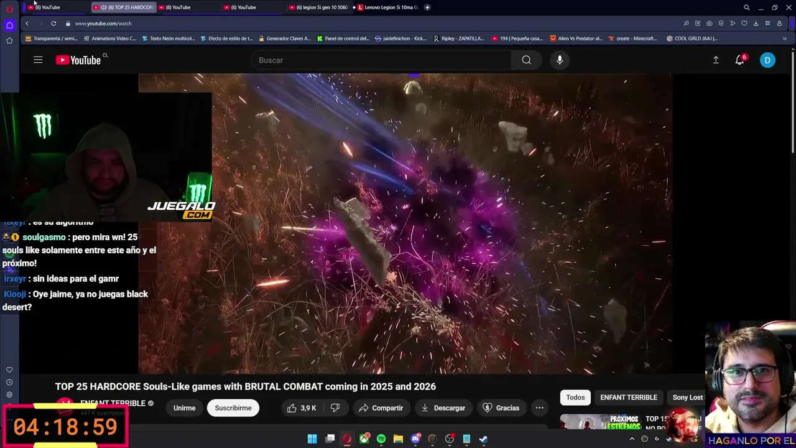Open the sidebar settings gear icon

pos(9,394)
